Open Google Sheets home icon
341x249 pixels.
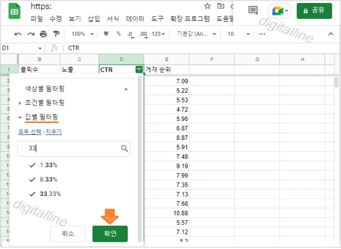pyautogui.click(x=14, y=11)
